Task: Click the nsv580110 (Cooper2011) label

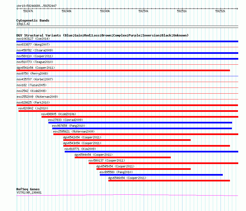Action: [35, 56]
